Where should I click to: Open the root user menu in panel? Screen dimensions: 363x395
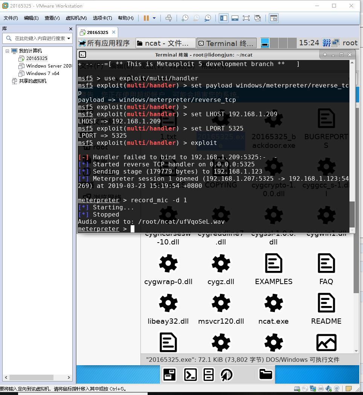[x=350, y=43]
